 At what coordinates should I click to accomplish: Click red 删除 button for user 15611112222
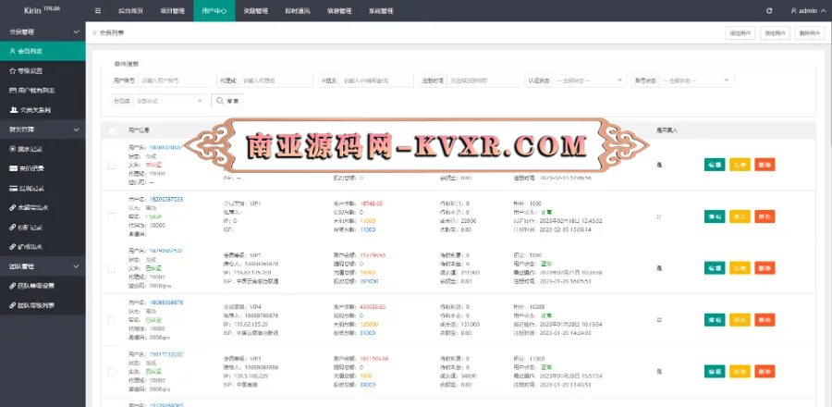(x=765, y=372)
